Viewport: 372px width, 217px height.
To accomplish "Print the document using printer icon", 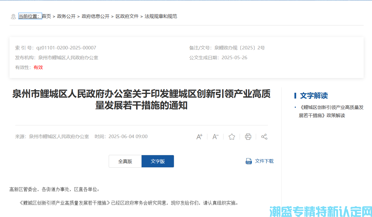I will pyautogui.click(x=248, y=137).
